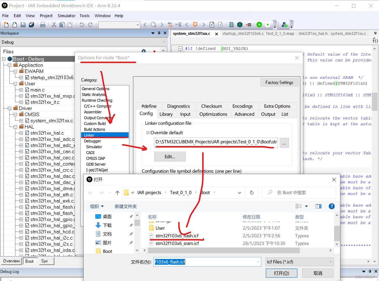Click the Compile file toolbar icon
Viewport: 379px width, 281px height.
231,25
